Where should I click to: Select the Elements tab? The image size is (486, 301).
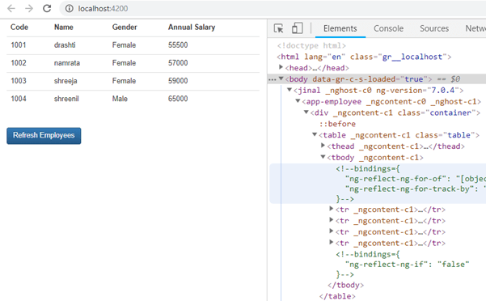340,28
